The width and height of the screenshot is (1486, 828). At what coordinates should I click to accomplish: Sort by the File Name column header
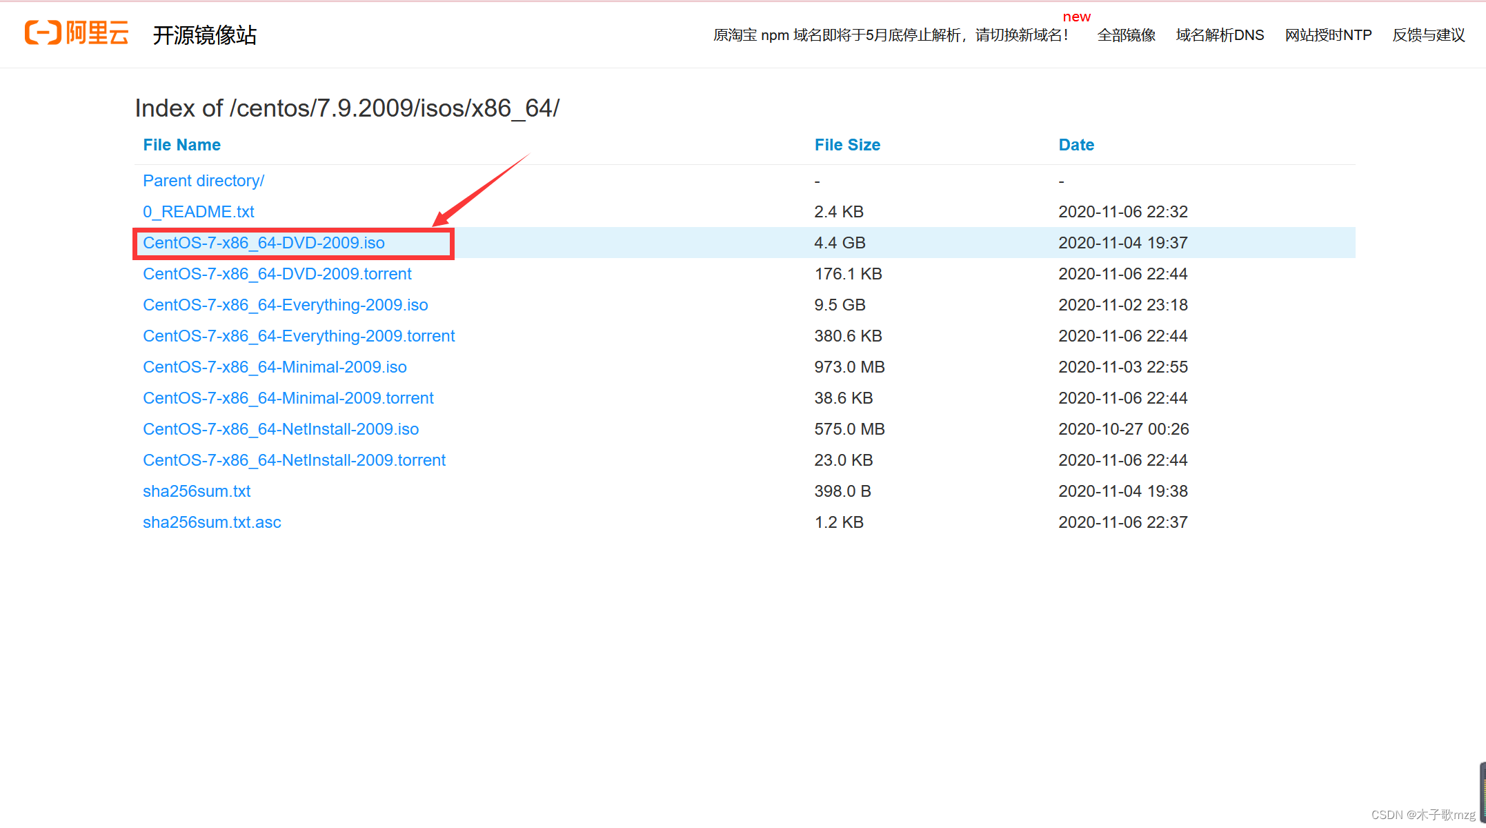click(x=181, y=145)
